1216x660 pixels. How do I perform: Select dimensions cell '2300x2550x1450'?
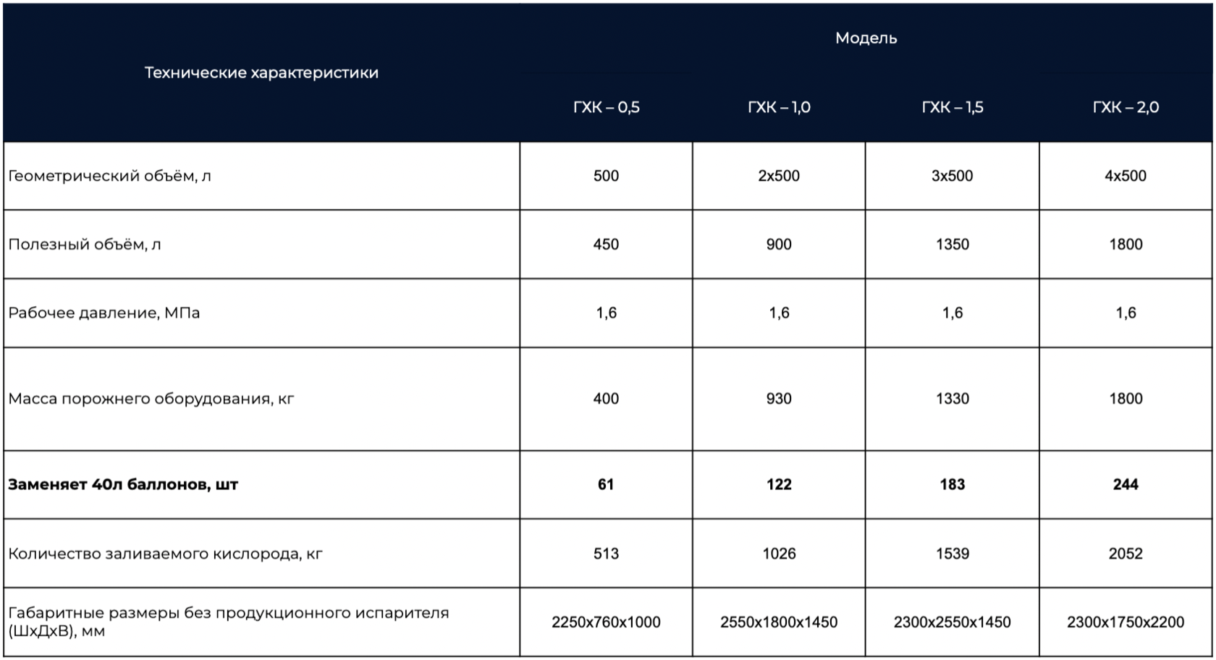pos(953,622)
